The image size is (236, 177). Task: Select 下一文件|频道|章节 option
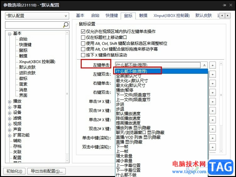162,95
